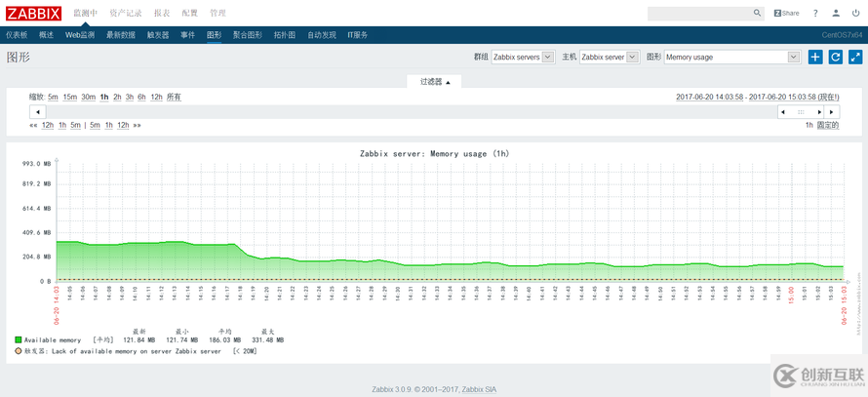Click the scrollbar handle left arrow

pyautogui.click(x=783, y=112)
